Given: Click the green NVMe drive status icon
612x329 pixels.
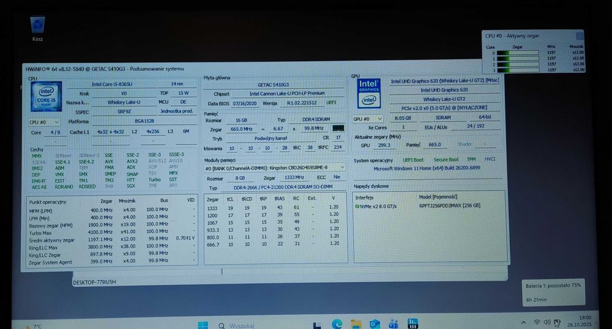Looking at the screenshot, I should point(357,206).
